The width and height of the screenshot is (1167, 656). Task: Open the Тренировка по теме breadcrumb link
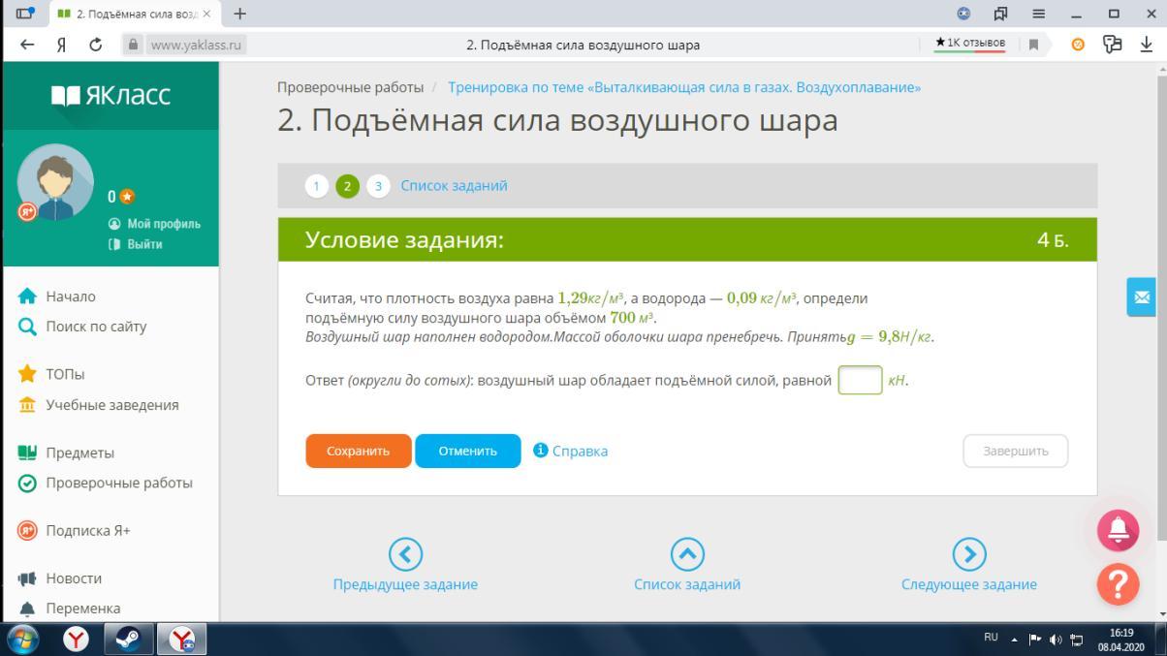pos(684,87)
